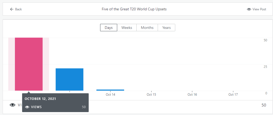
Task: Select the pink October 12 bar
Action: (x=29, y=64)
